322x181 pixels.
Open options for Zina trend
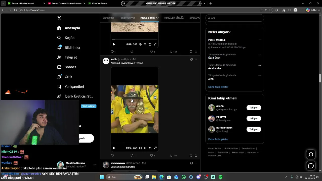[260, 76]
